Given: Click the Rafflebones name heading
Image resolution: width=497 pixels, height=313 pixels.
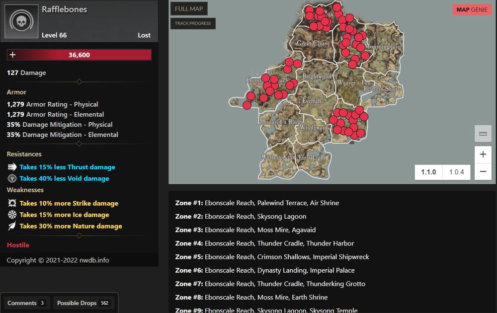Looking at the screenshot, I should [x=64, y=9].
